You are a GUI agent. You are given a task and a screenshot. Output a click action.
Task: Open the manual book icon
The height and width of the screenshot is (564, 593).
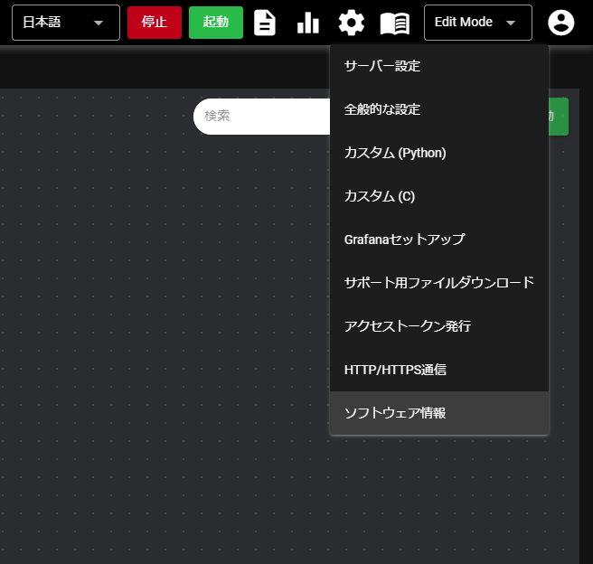tap(394, 23)
